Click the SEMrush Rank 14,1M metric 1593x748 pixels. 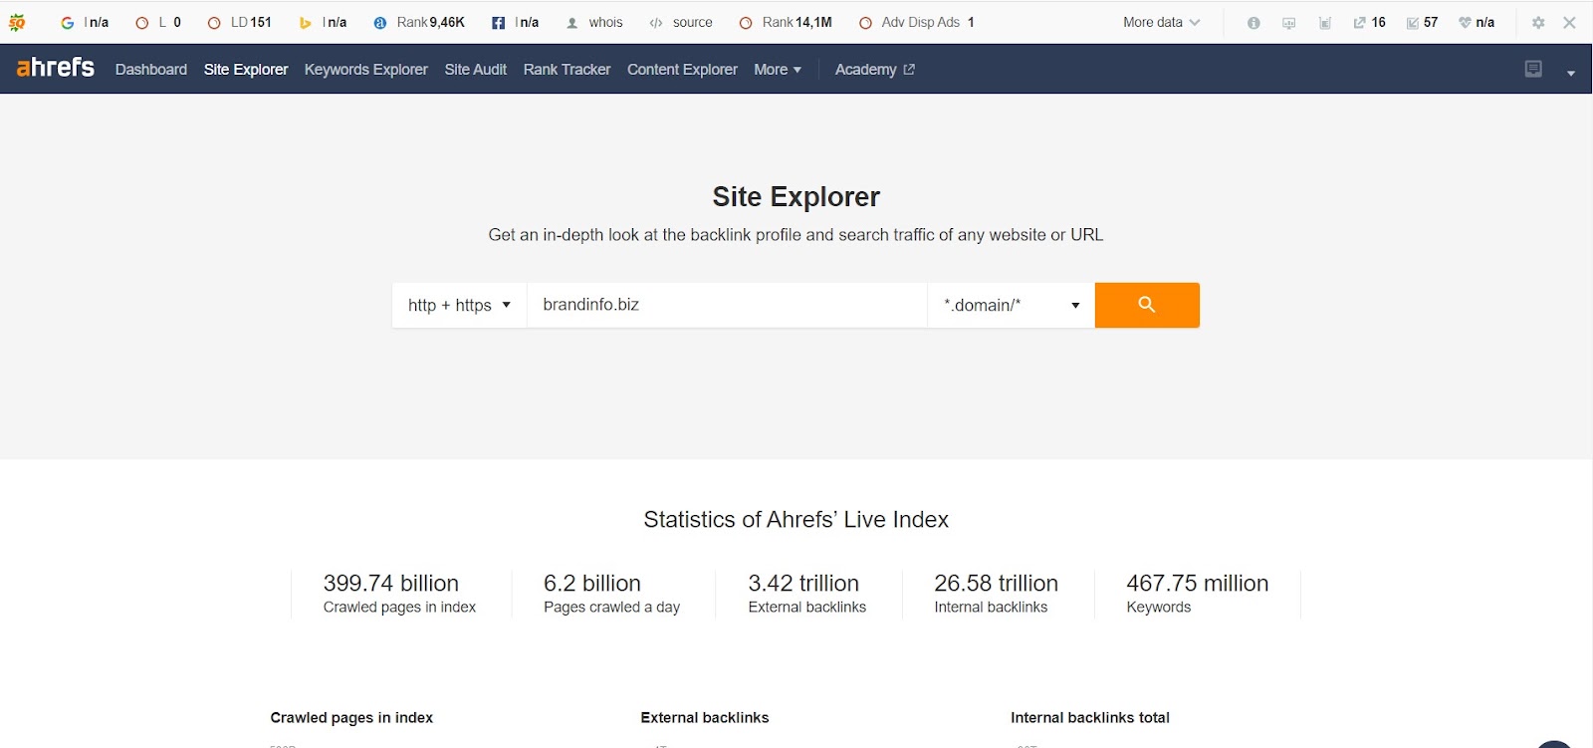point(786,22)
